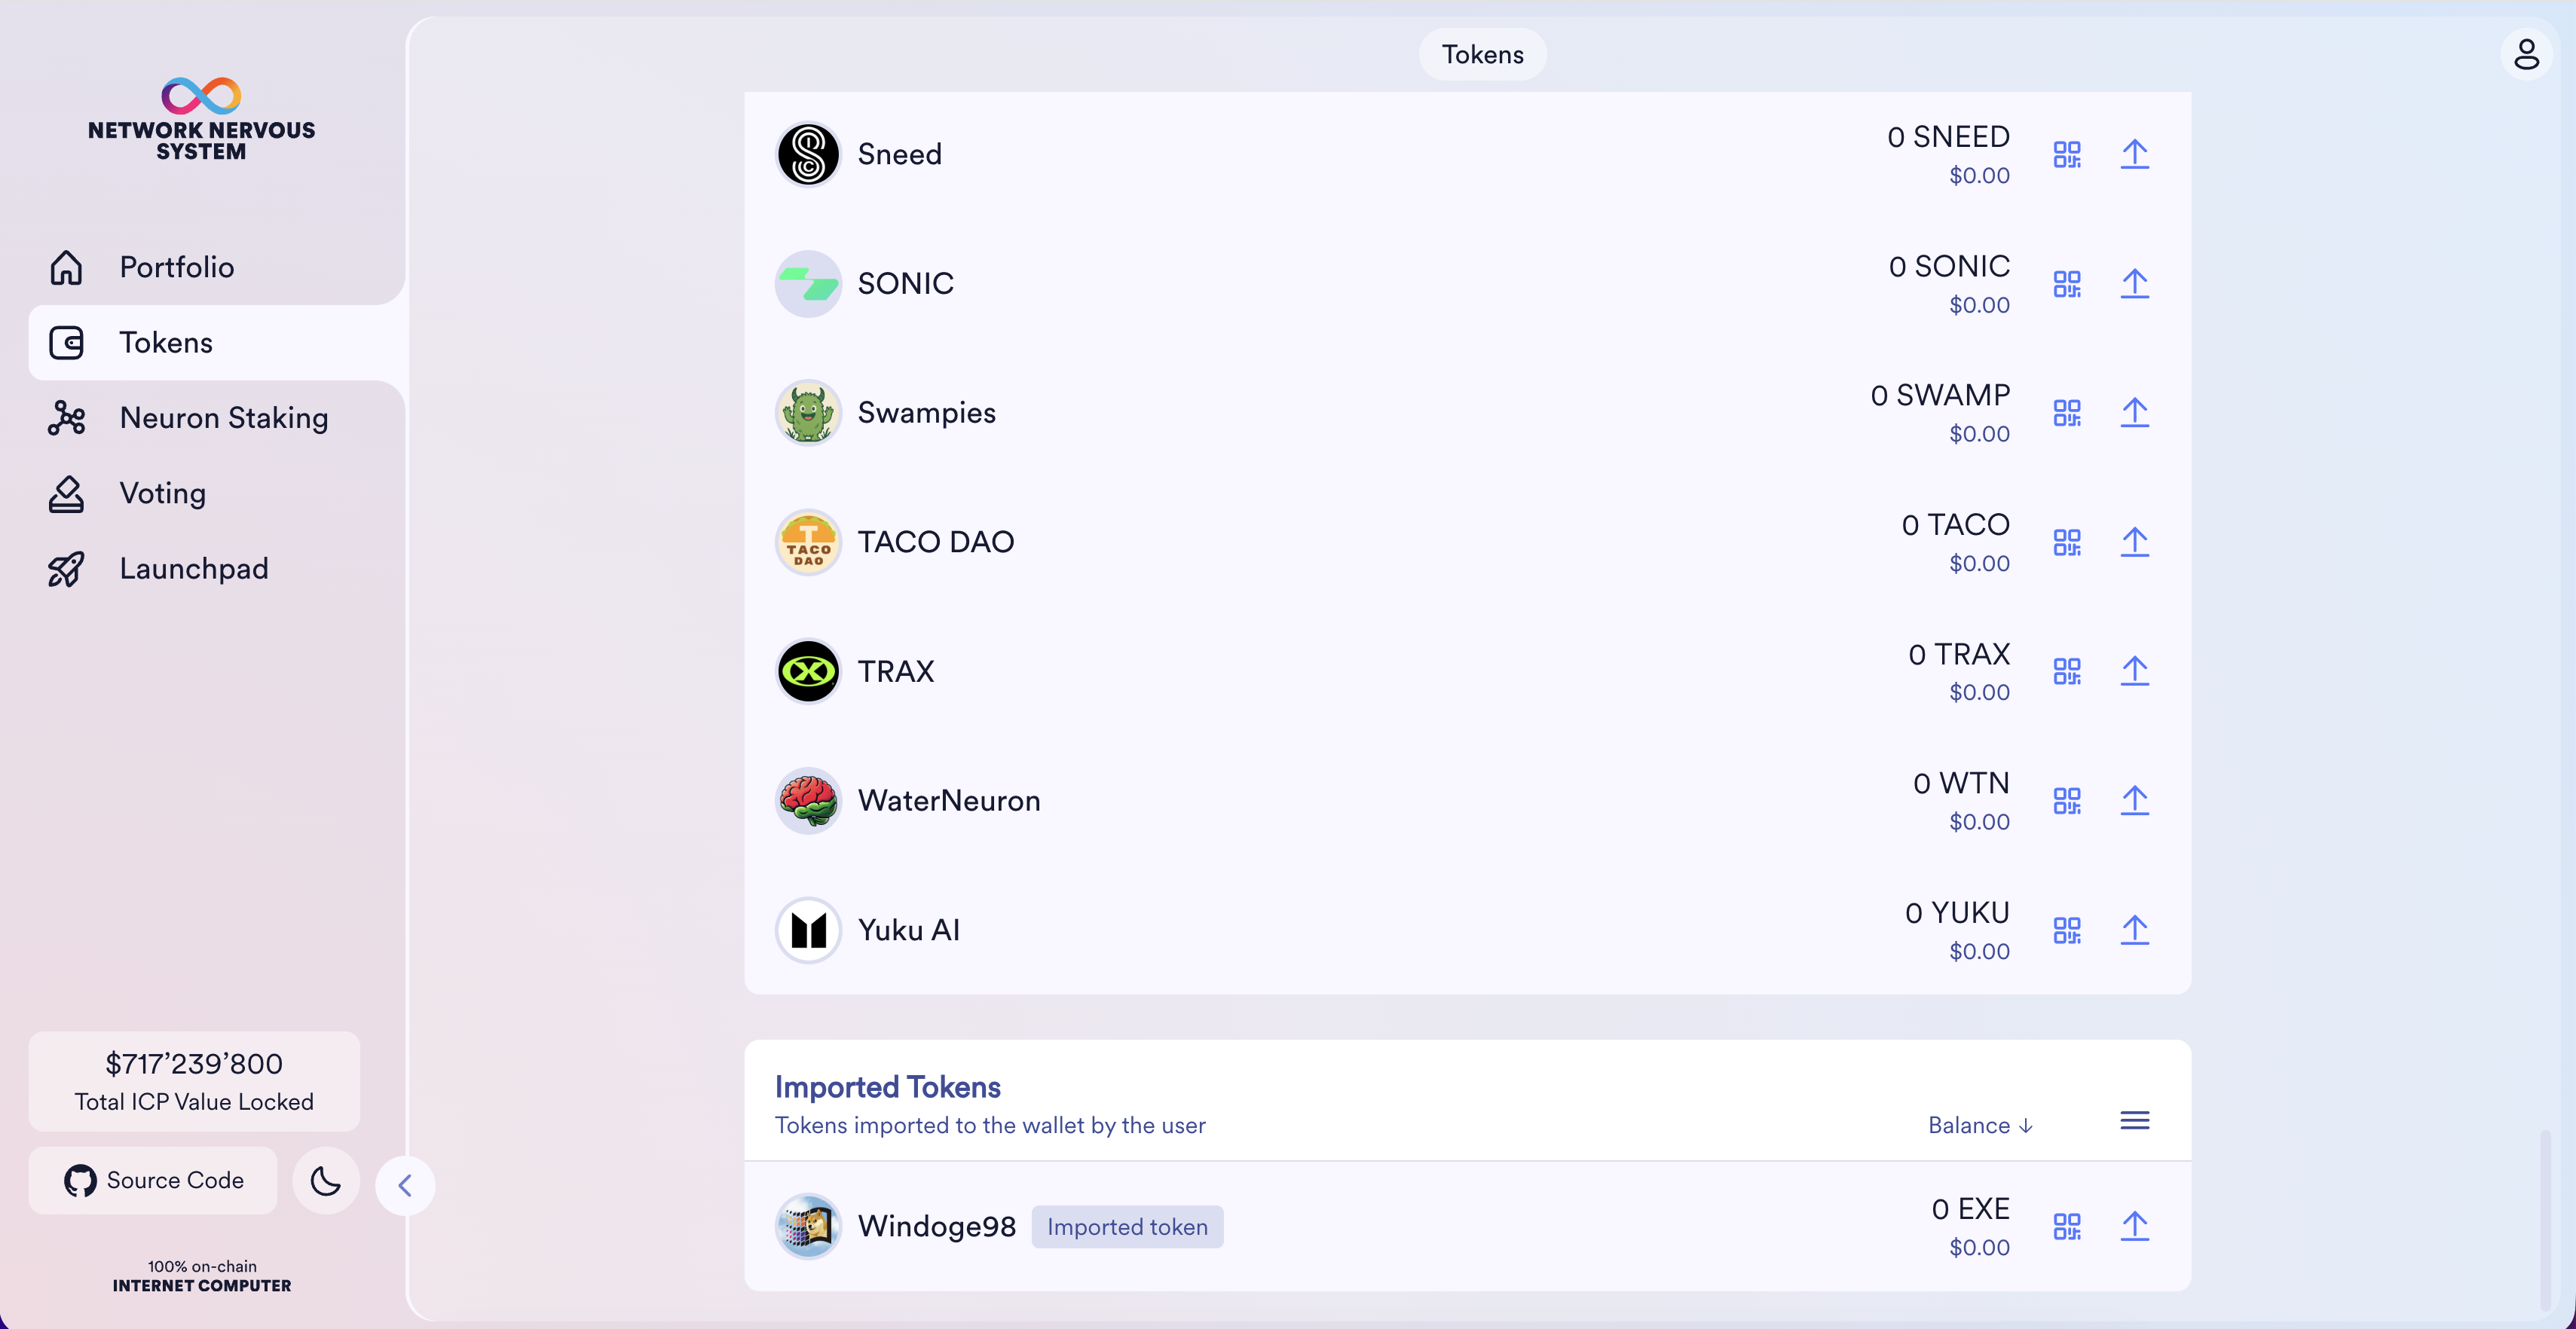The width and height of the screenshot is (2576, 1329).
Task: Navigate to the Voting page
Action: (x=162, y=493)
